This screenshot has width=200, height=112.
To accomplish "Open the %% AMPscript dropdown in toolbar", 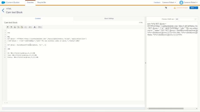I will (x=40, y=27).
